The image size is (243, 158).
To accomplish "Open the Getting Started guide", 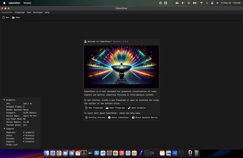I will [x=95, y=118].
